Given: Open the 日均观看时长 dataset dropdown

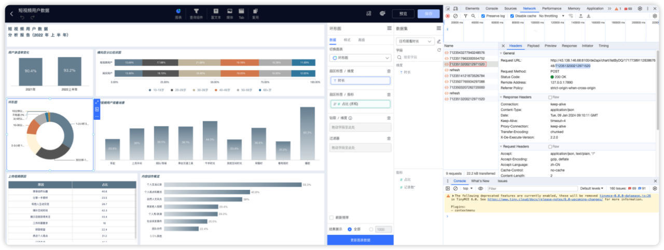Looking at the screenshot, I should click(x=415, y=41).
